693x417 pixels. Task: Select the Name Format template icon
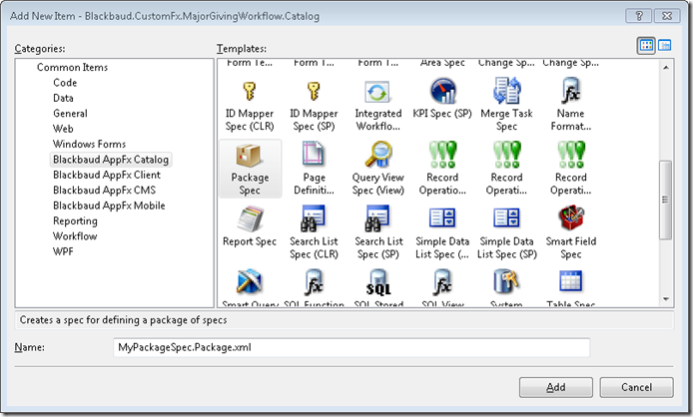click(570, 91)
